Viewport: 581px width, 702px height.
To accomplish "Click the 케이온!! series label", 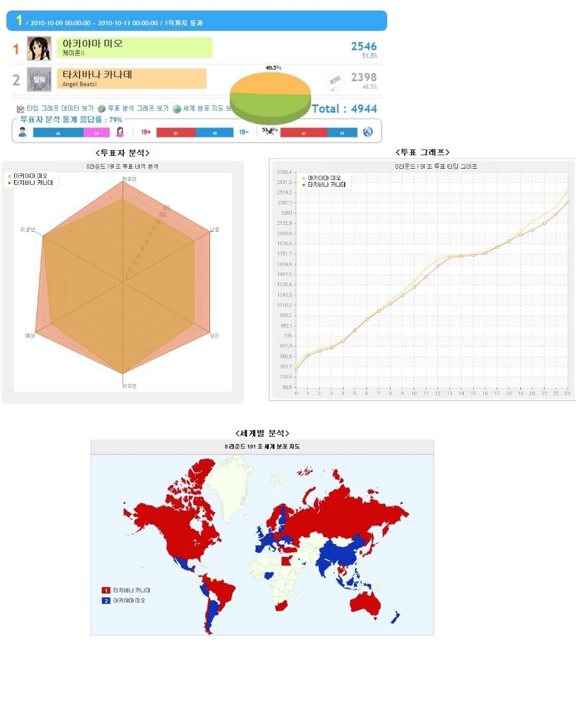I will [73, 53].
